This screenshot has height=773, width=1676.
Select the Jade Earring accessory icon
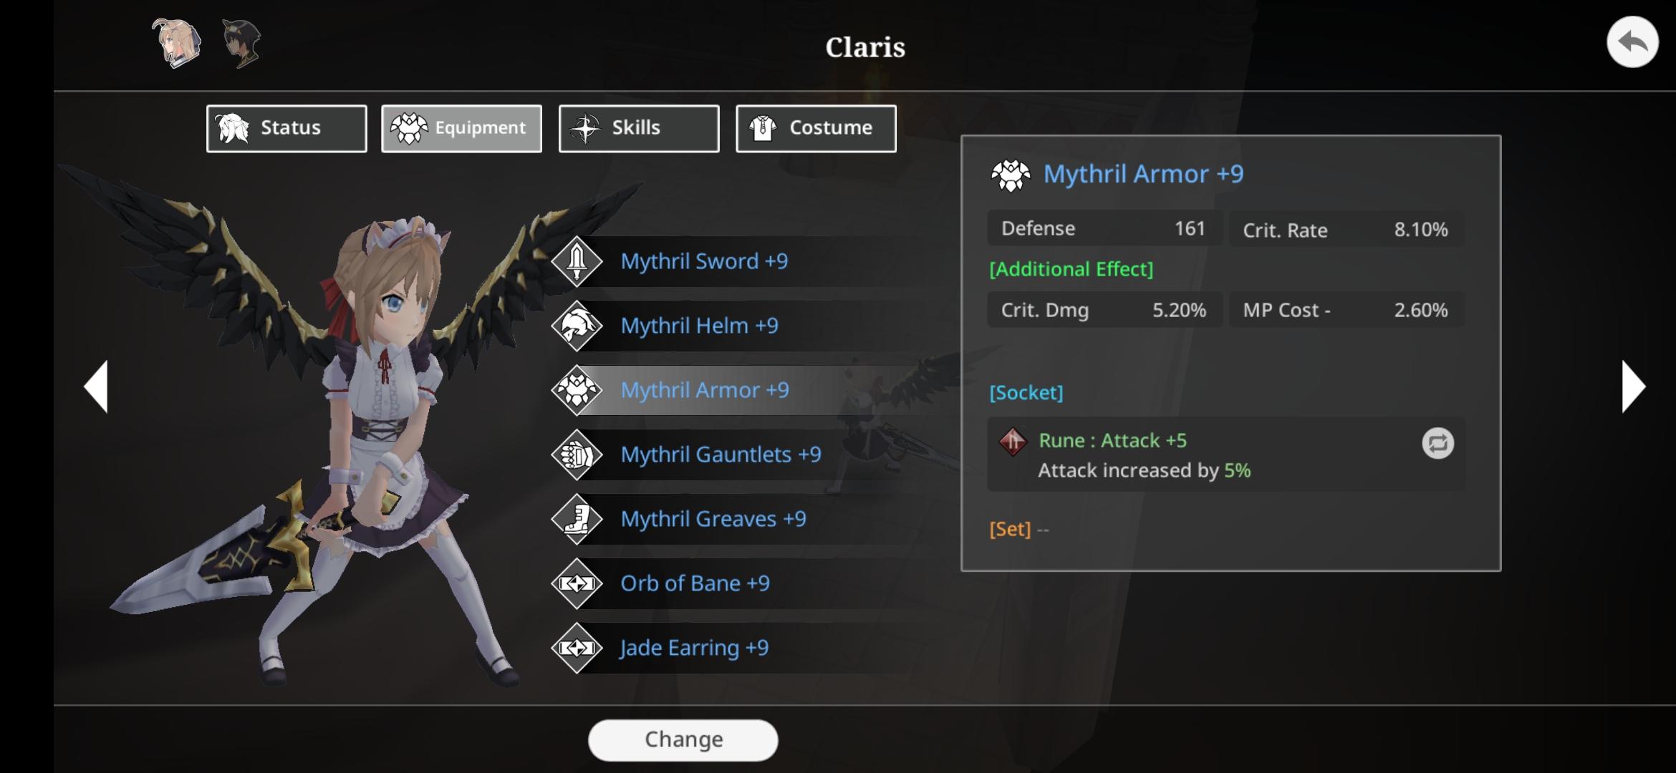point(577,648)
